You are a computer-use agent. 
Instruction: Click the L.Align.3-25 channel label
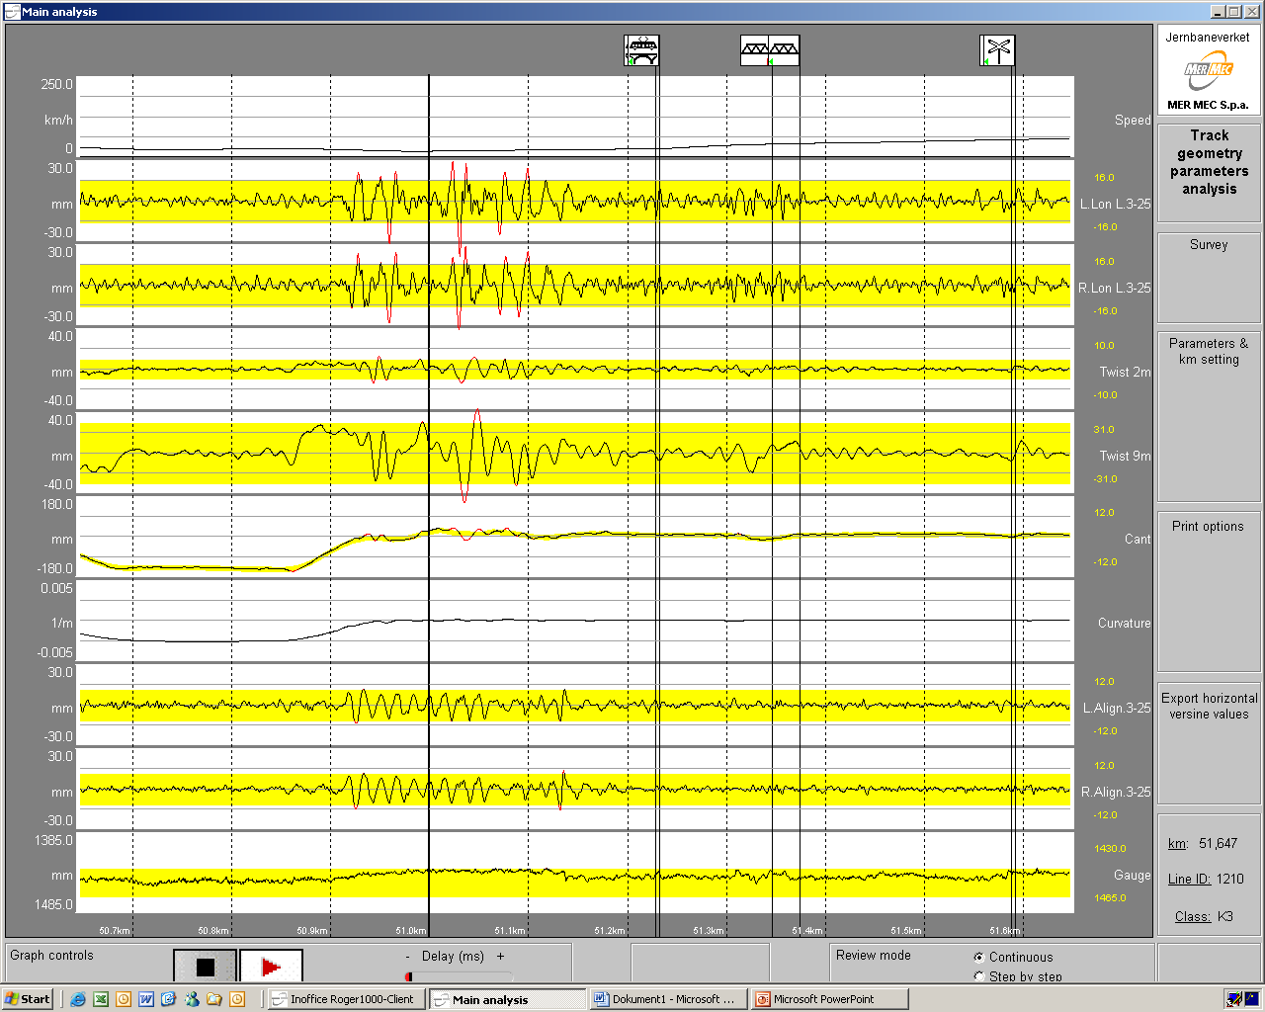pos(1117,709)
